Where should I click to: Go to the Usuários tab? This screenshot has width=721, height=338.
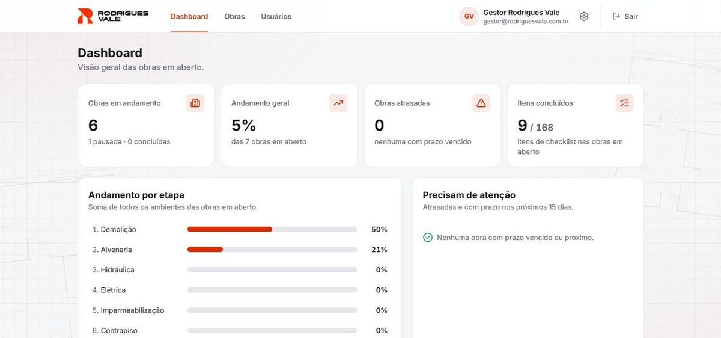276,16
